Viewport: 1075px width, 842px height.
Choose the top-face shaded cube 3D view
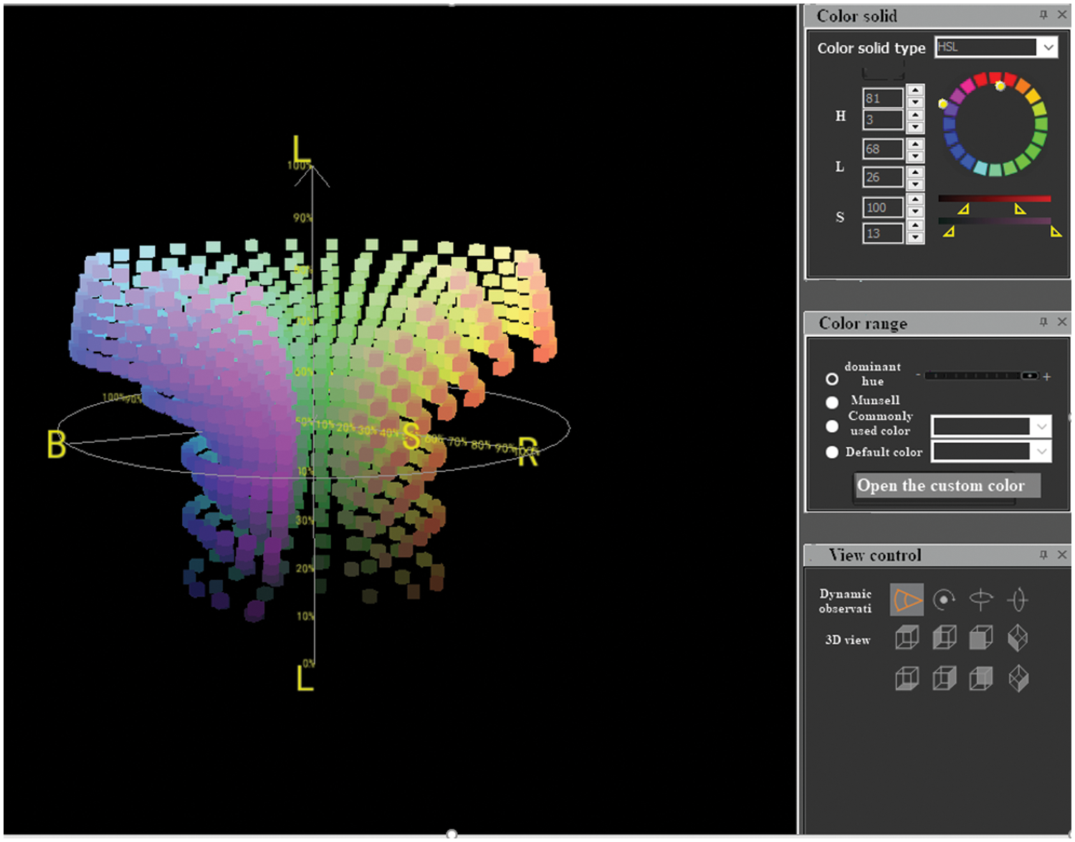(x=907, y=637)
